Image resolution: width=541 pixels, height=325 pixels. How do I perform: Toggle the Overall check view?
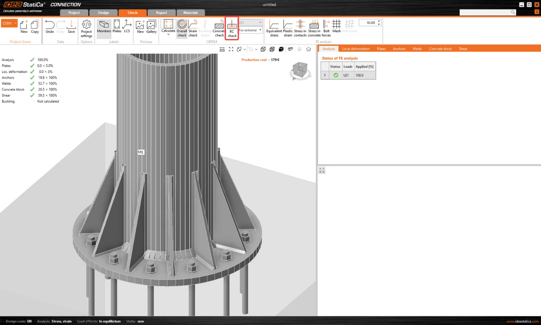[x=182, y=28]
